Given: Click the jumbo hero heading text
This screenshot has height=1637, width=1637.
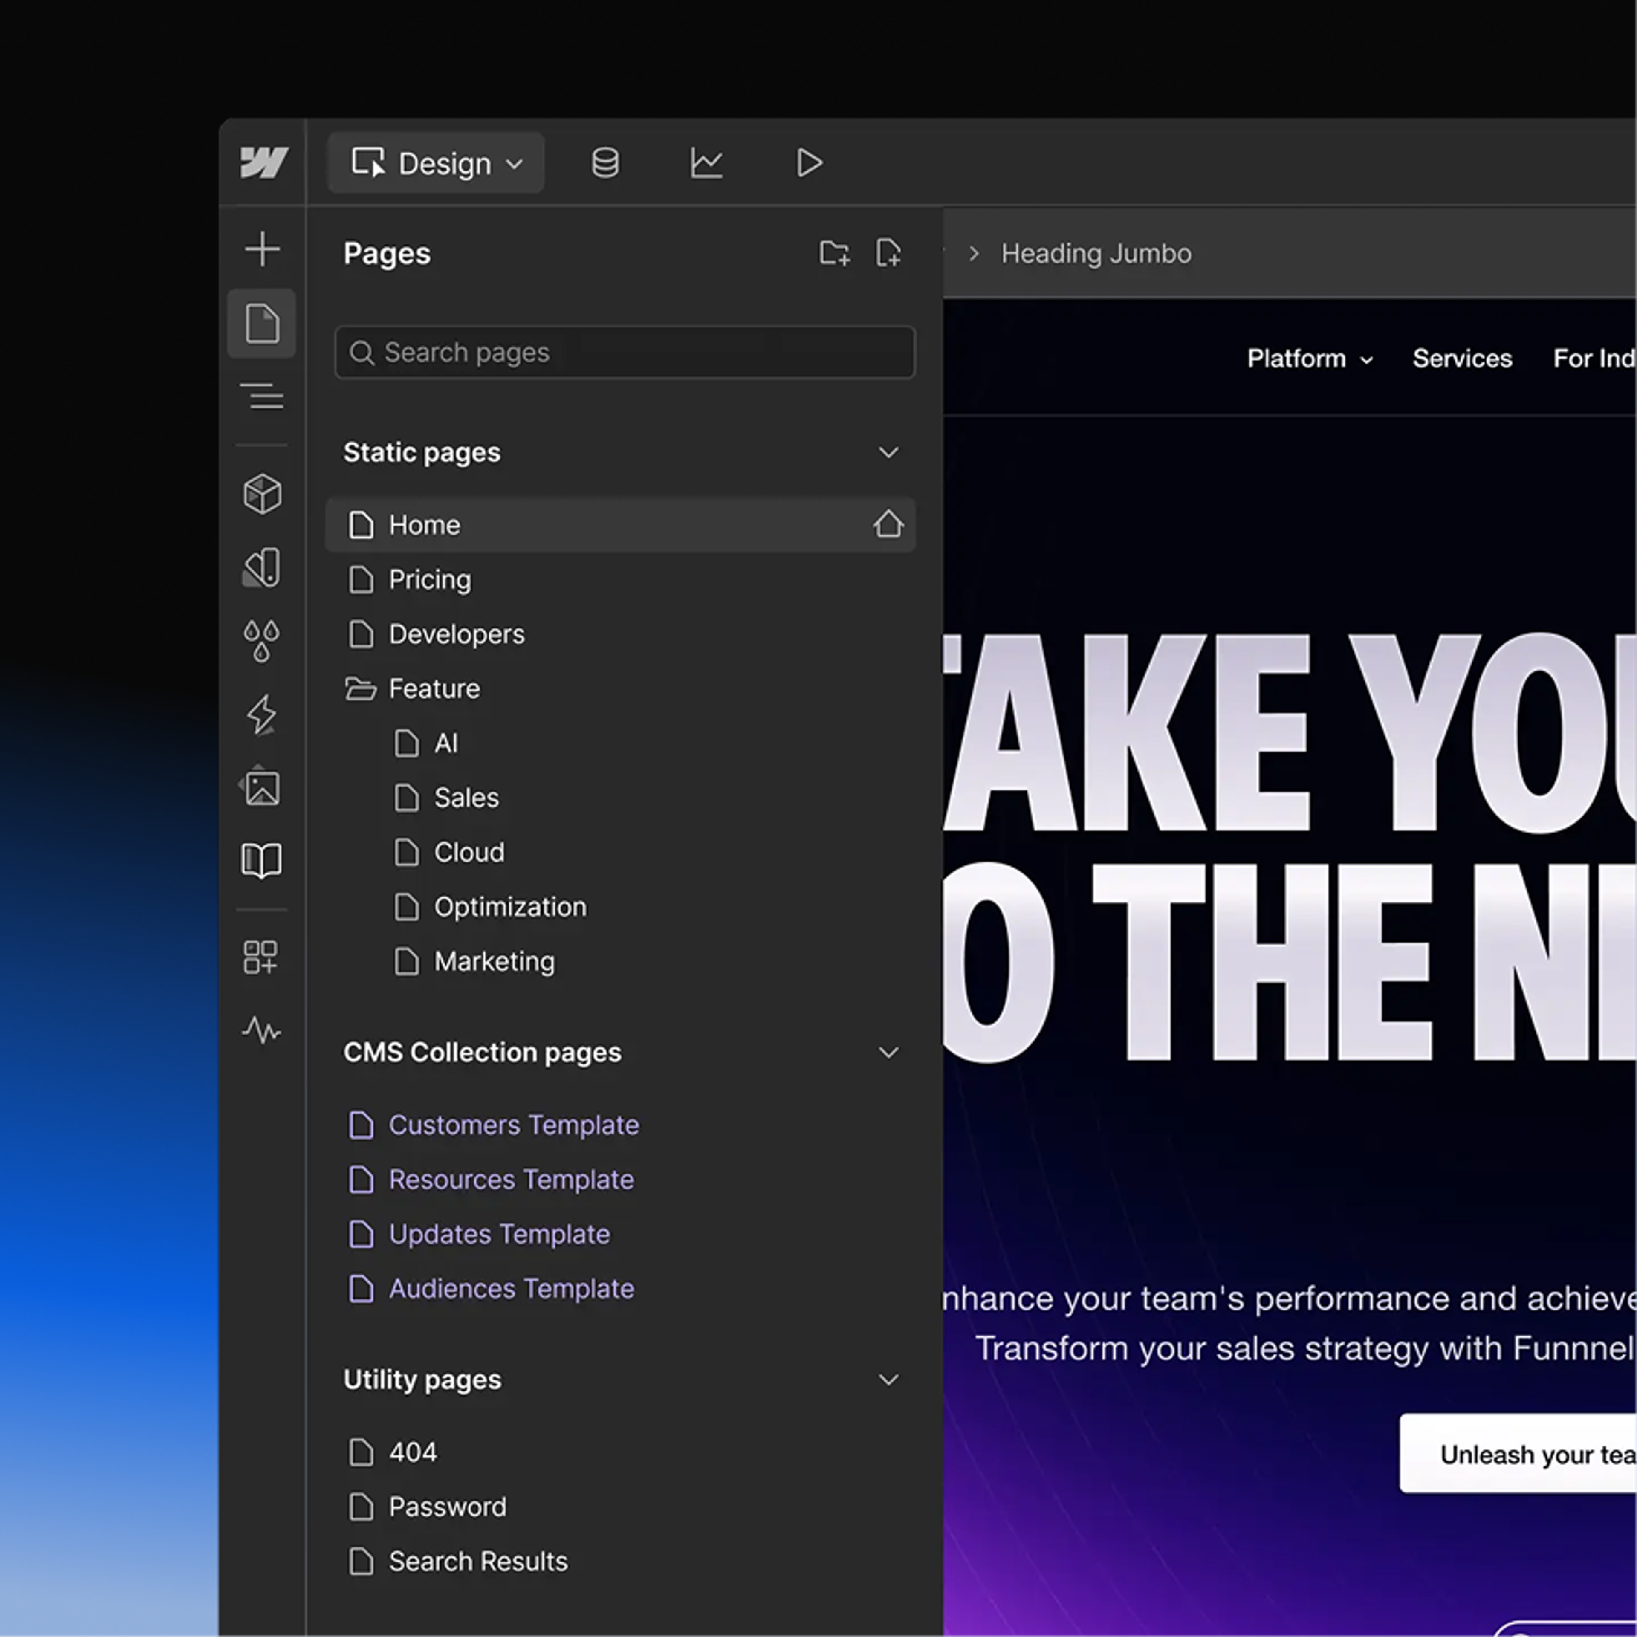Looking at the screenshot, I should click(1290, 847).
